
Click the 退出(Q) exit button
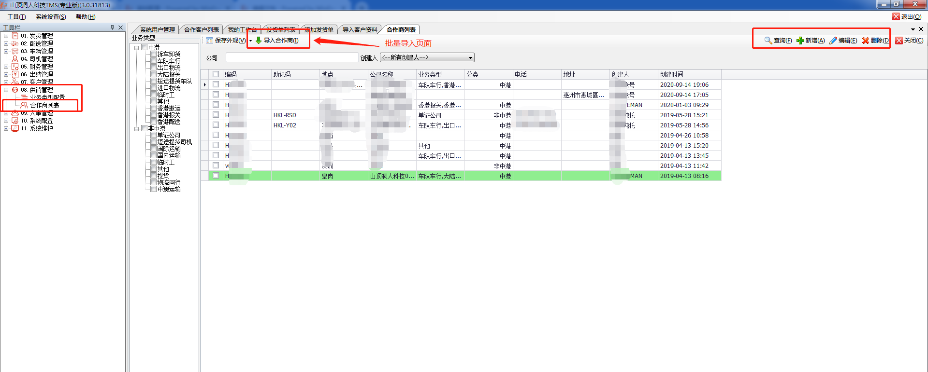pyautogui.click(x=907, y=17)
